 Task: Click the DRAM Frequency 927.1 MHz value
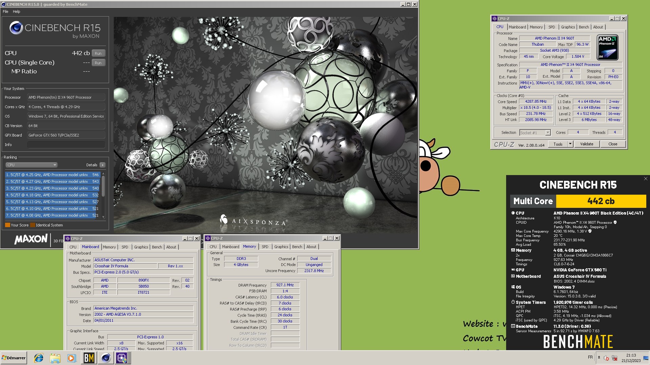[285, 285]
